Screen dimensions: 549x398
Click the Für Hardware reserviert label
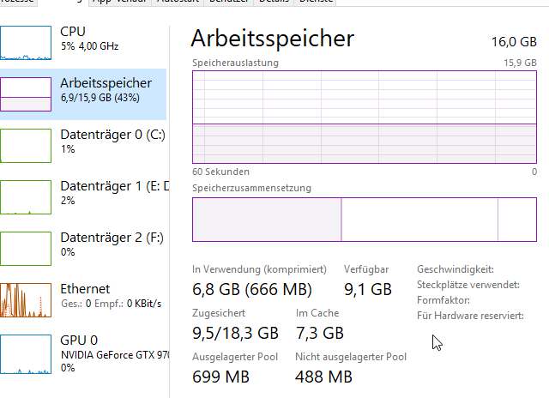click(469, 316)
